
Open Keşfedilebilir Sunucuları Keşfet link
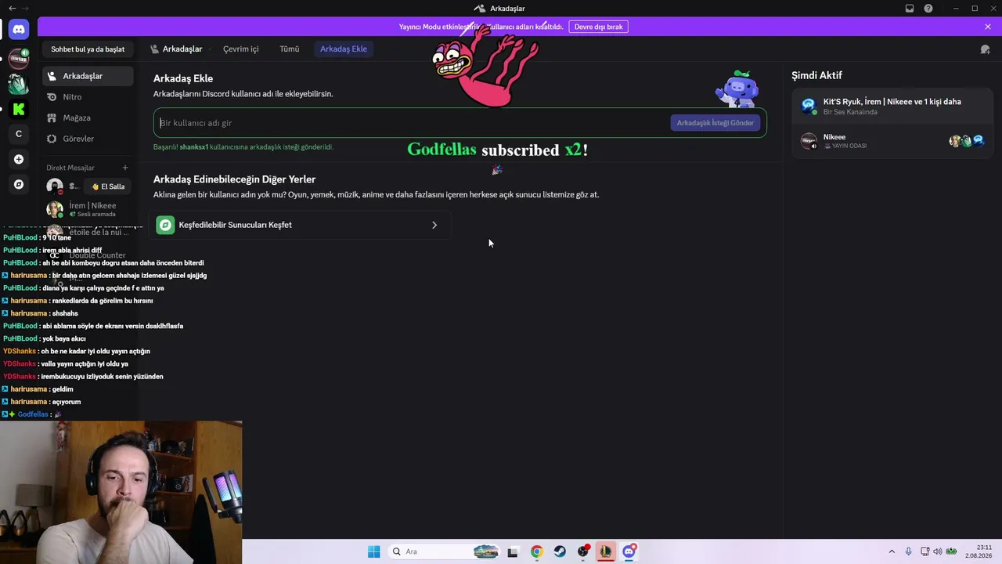point(299,225)
